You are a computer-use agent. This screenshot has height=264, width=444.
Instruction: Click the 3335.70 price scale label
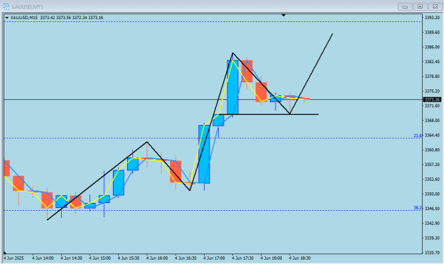tap(432, 253)
